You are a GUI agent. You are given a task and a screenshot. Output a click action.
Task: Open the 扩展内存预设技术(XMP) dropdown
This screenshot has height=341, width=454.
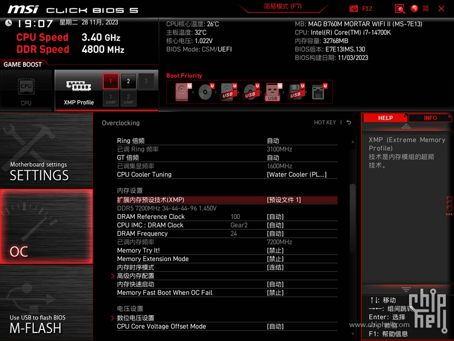tap(227, 200)
